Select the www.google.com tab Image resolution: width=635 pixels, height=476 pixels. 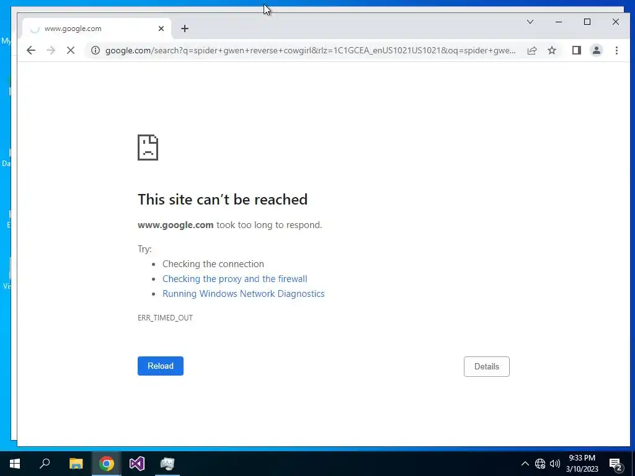pyautogui.click(x=97, y=29)
